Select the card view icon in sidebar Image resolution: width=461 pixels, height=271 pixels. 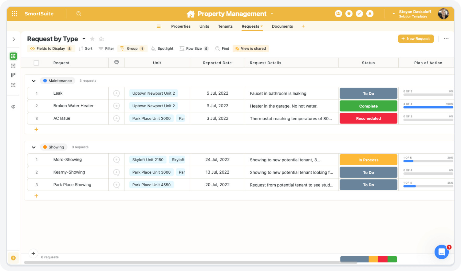pyautogui.click(x=13, y=65)
